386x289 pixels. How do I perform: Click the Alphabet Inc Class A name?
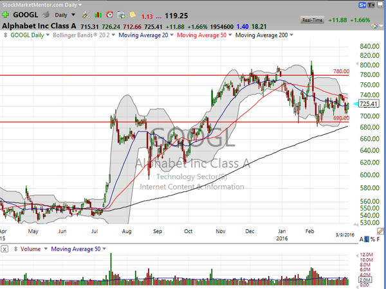tap(39, 26)
